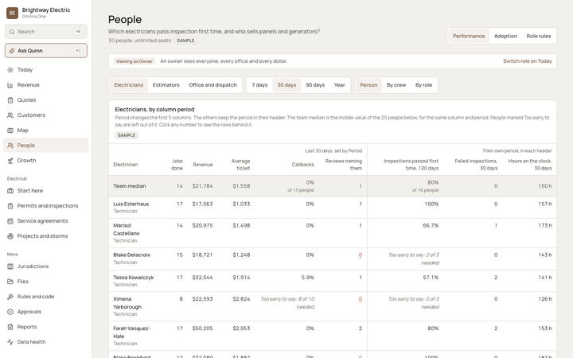Select the Electricians filter

pyautogui.click(x=129, y=85)
